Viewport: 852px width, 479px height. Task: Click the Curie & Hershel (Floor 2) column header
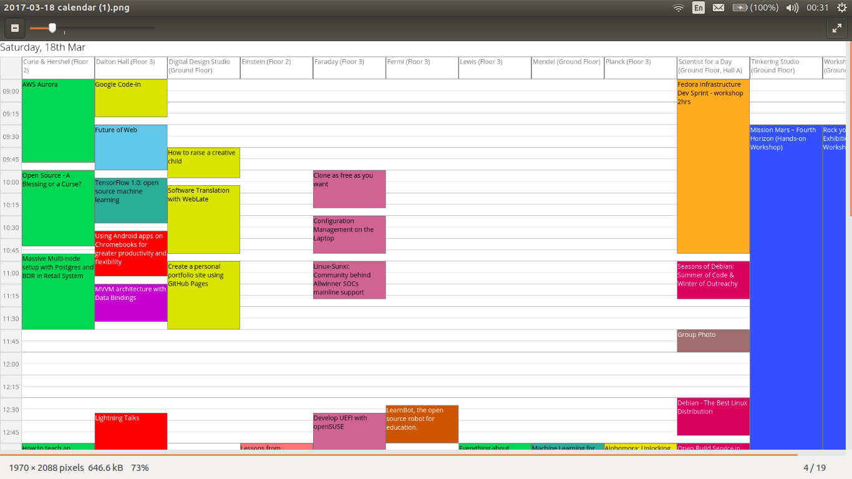tap(58, 68)
